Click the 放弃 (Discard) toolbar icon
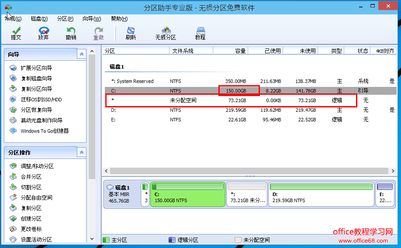401x248 pixels. coord(44,34)
